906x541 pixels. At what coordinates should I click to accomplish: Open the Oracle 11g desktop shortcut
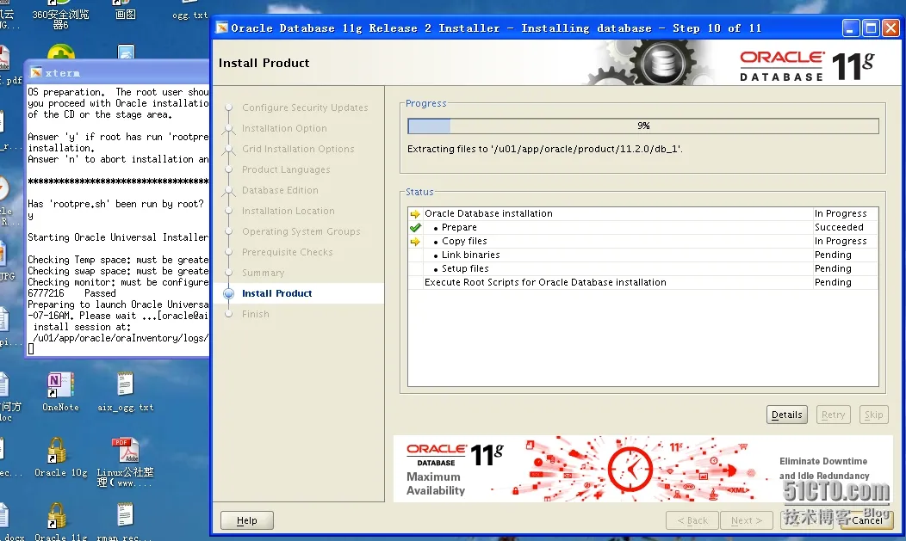[60, 521]
